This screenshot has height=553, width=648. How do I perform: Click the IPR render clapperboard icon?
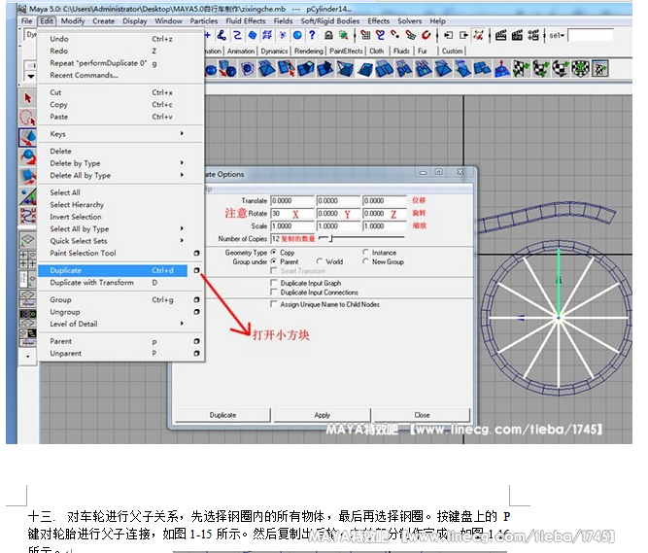click(517, 35)
